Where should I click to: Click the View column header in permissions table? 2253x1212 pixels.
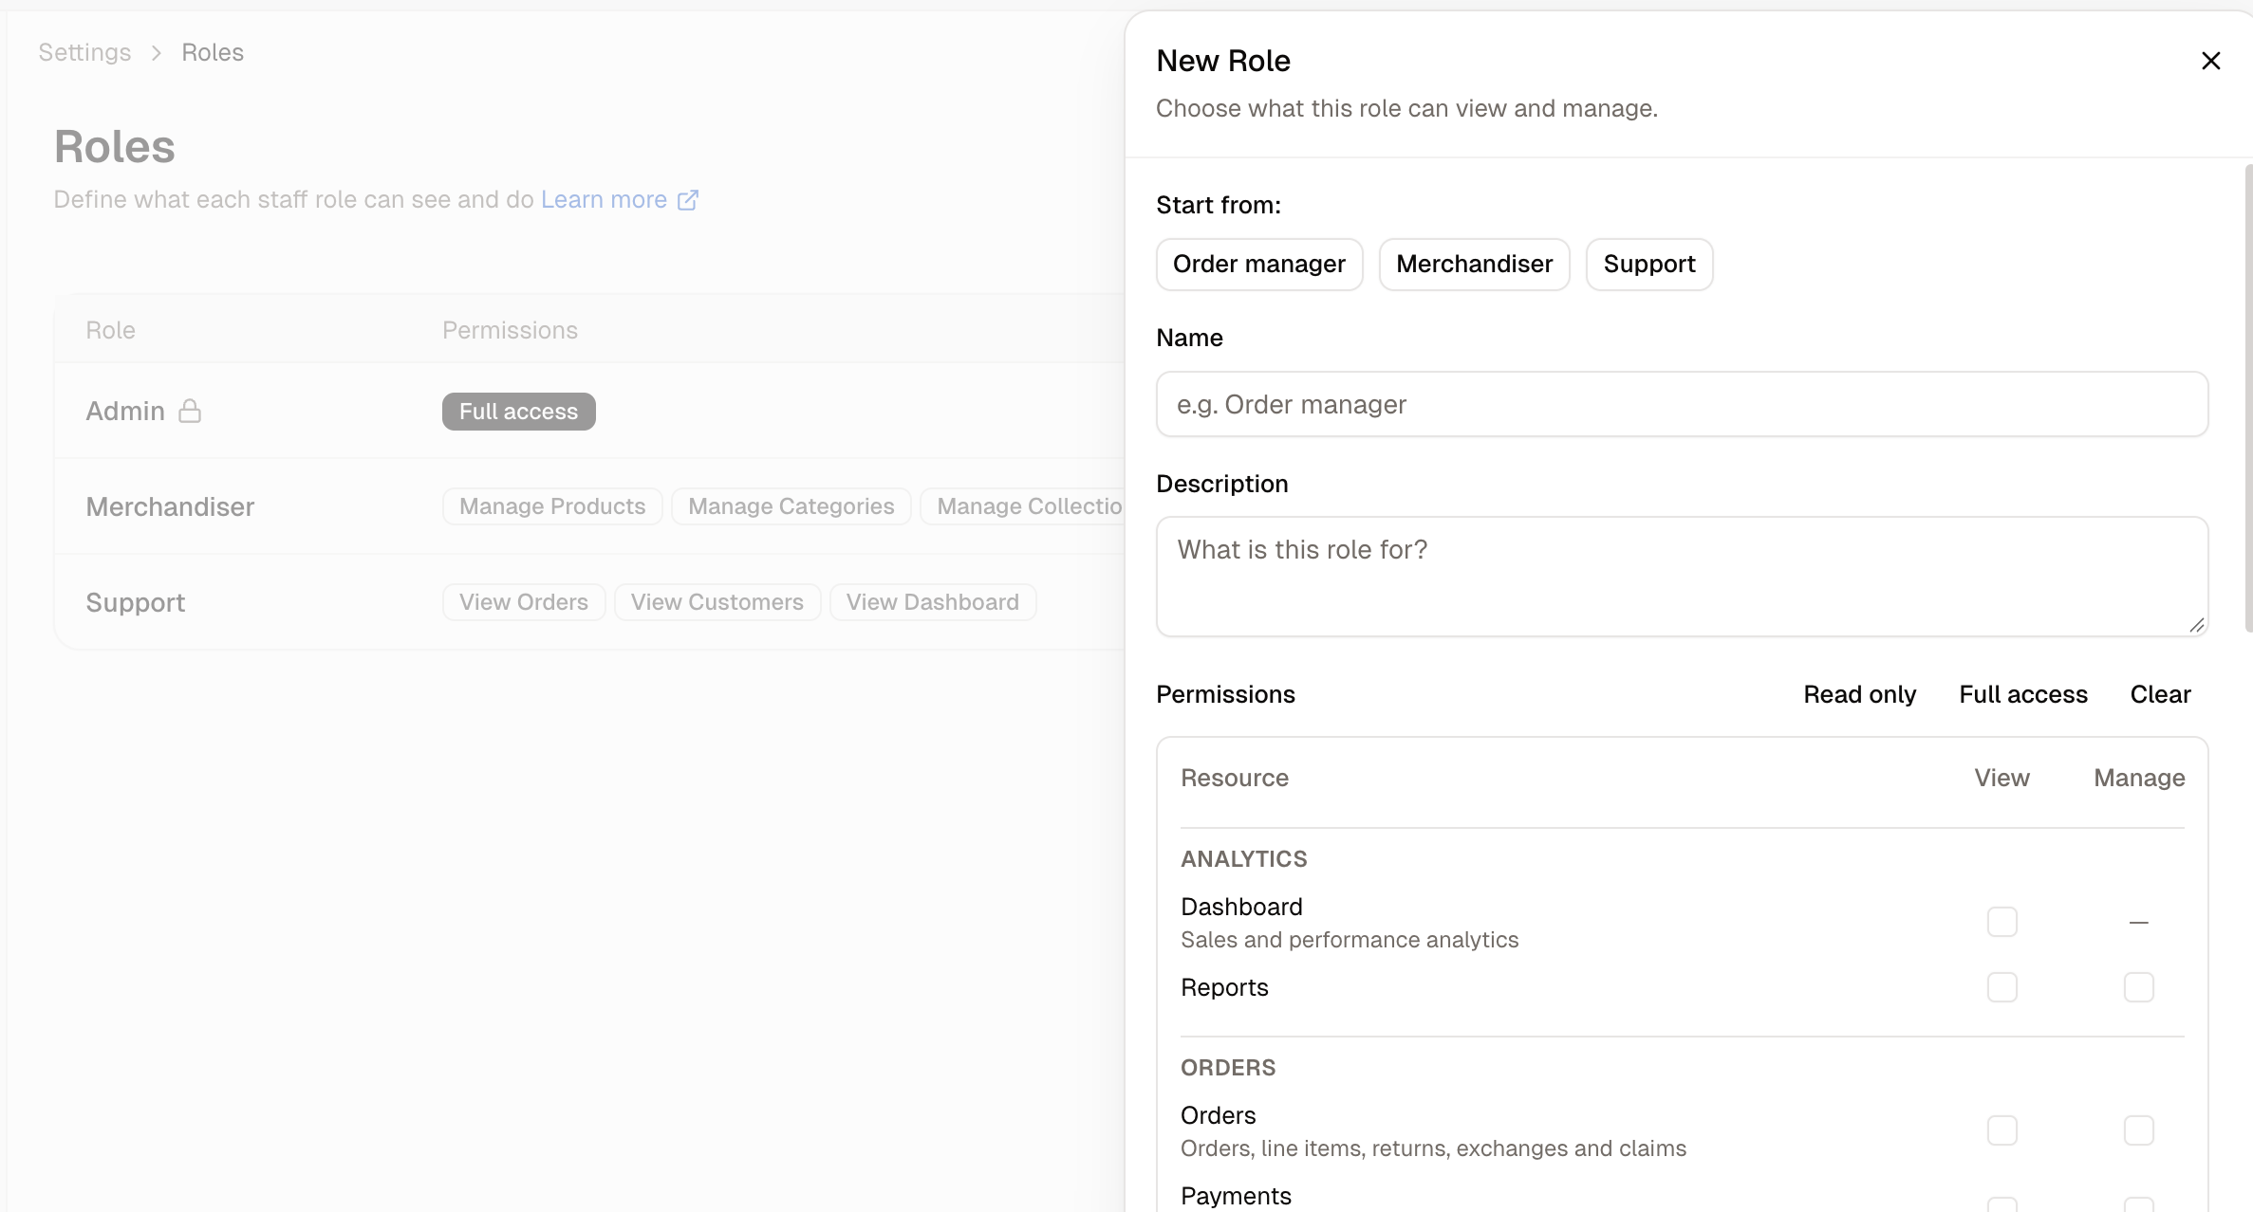(2002, 778)
